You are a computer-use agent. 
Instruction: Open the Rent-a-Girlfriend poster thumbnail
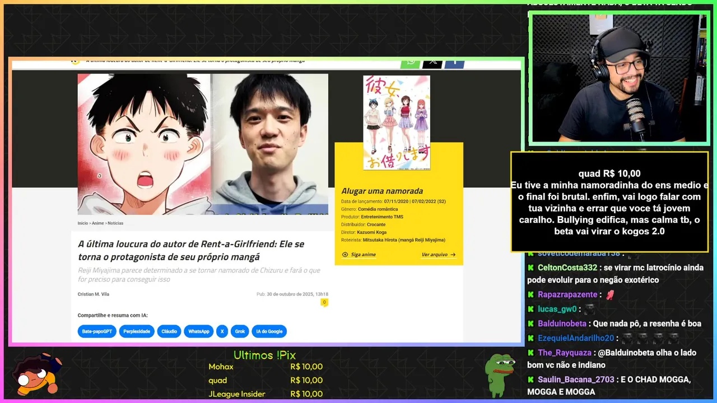397,123
